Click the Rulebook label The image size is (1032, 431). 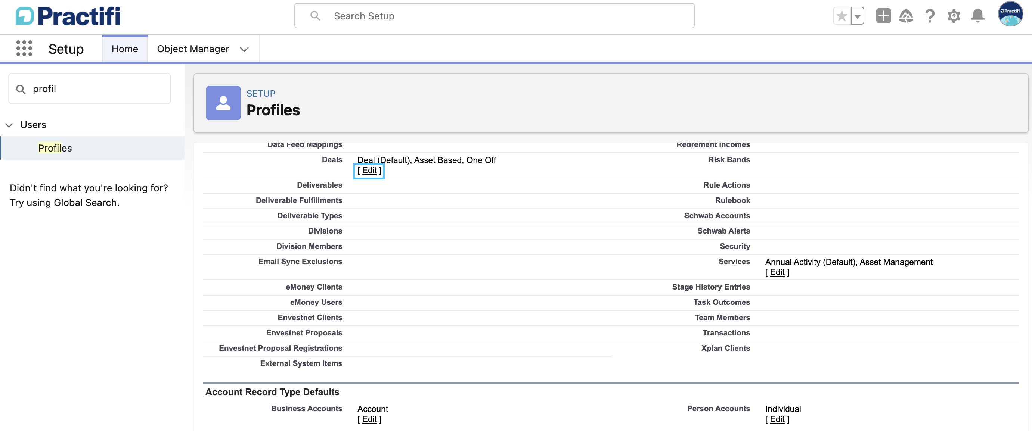(x=732, y=200)
